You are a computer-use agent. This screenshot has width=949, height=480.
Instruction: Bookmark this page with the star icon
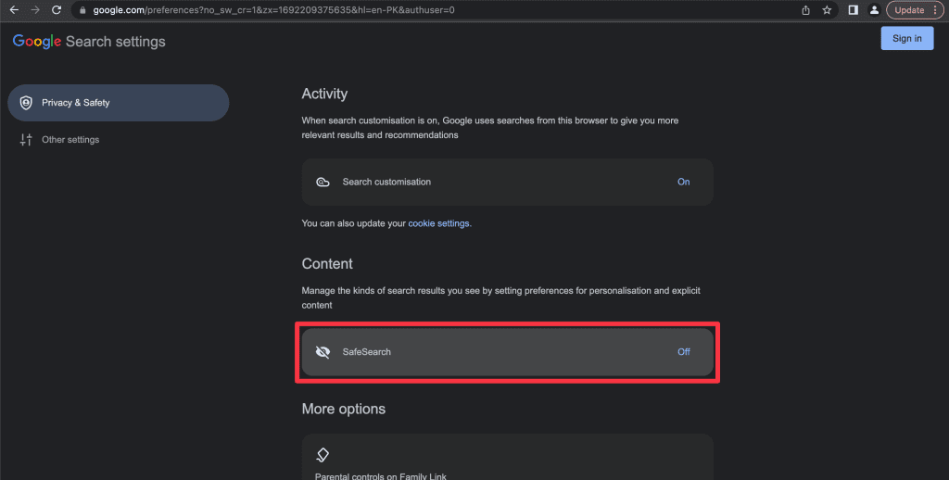(x=827, y=9)
